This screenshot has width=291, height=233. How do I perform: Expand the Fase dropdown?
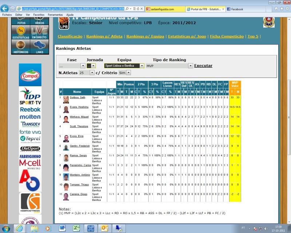click(x=83, y=66)
